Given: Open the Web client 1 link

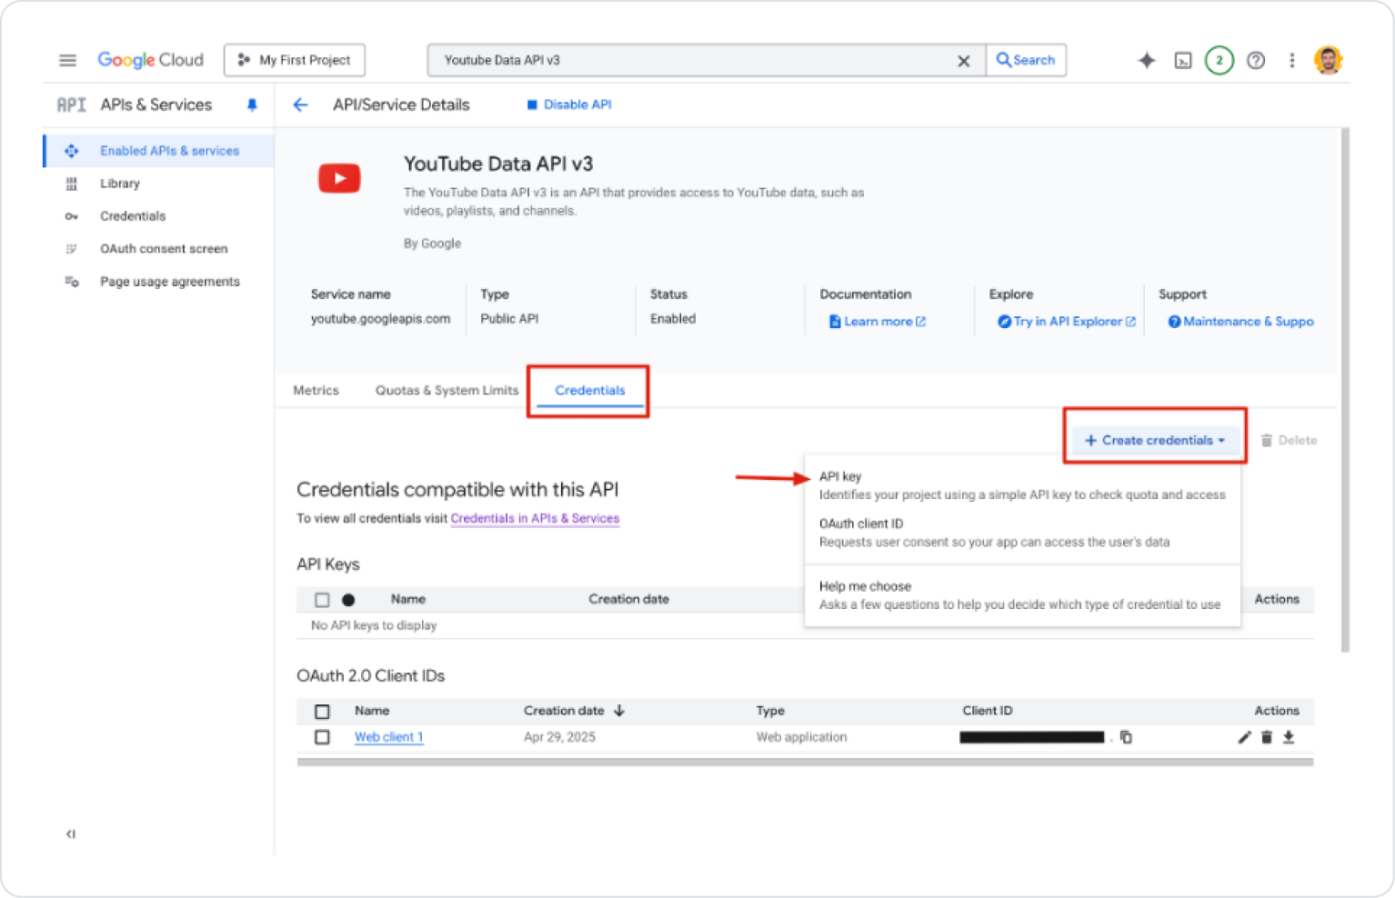Looking at the screenshot, I should point(388,737).
